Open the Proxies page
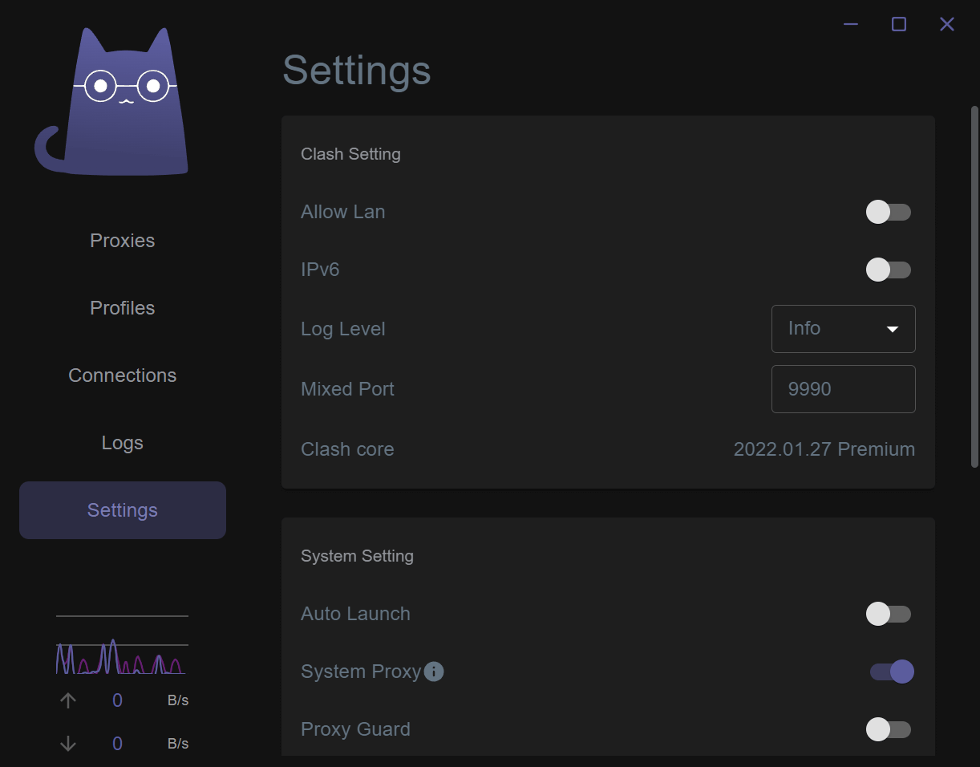Viewport: 980px width, 767px height. tap(123, 241)
